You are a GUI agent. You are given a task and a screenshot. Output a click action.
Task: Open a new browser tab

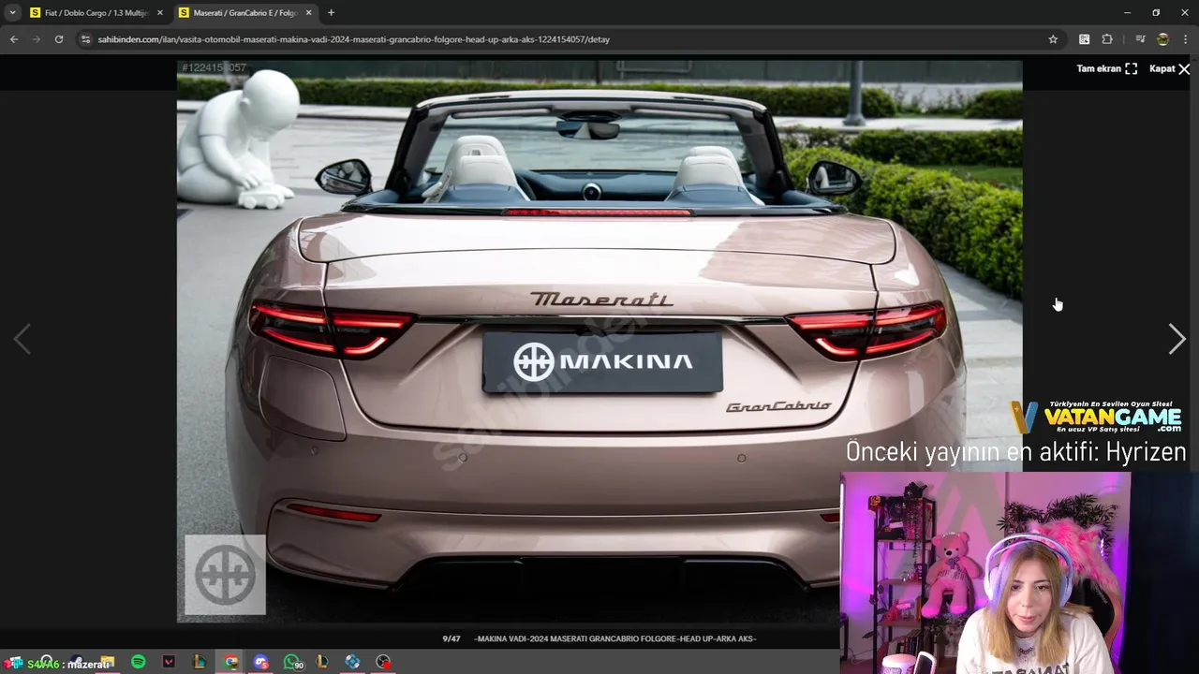331,13
